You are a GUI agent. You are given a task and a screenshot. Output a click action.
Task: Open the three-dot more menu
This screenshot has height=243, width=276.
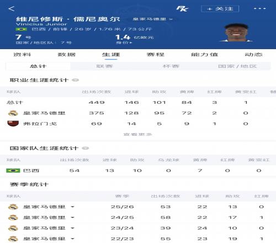coord(259,8)
